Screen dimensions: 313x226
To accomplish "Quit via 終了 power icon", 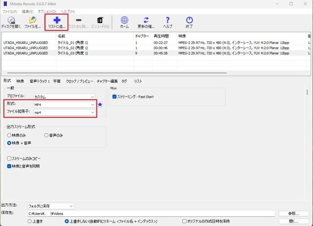I will coord(189,22).
